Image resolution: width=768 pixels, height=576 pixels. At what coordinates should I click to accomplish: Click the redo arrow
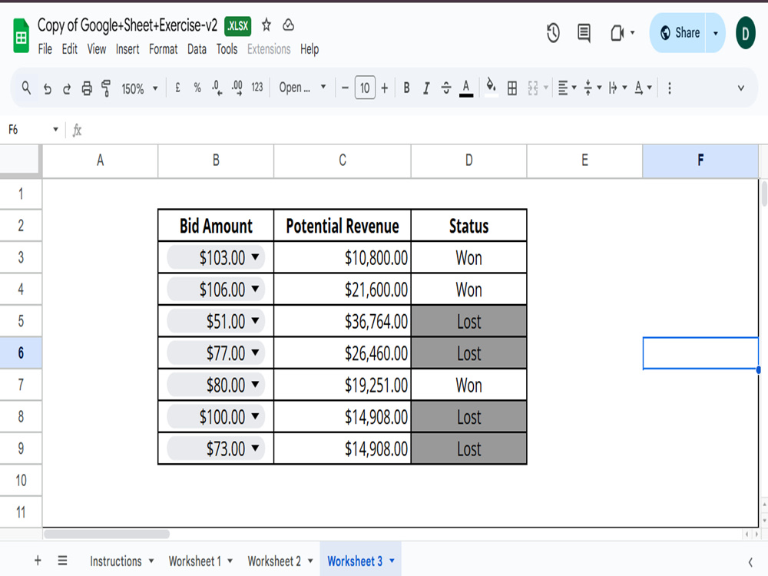(67, 88)
